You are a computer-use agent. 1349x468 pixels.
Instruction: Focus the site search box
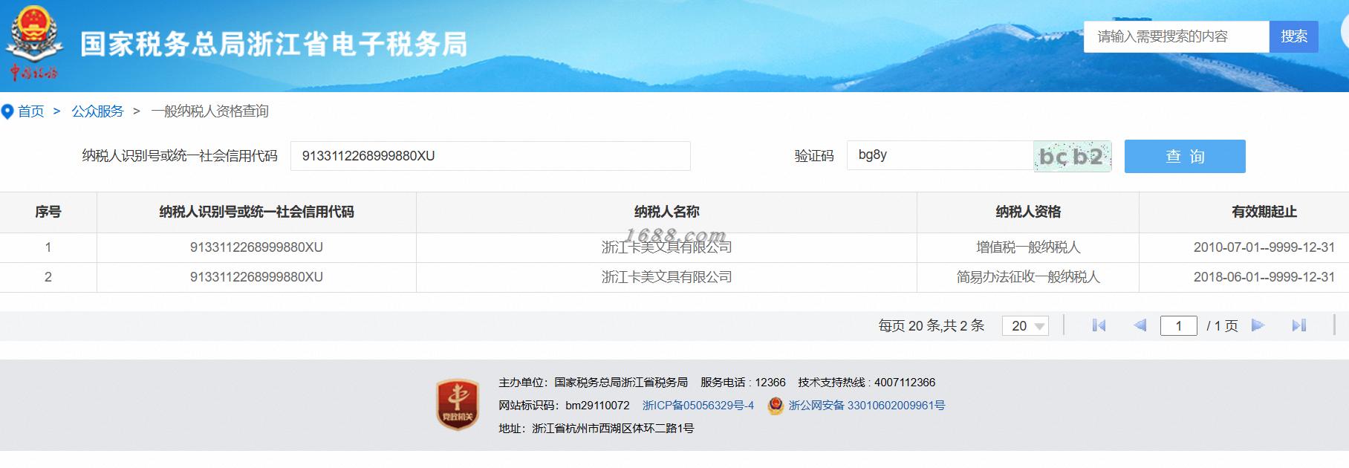point(1177,36)
